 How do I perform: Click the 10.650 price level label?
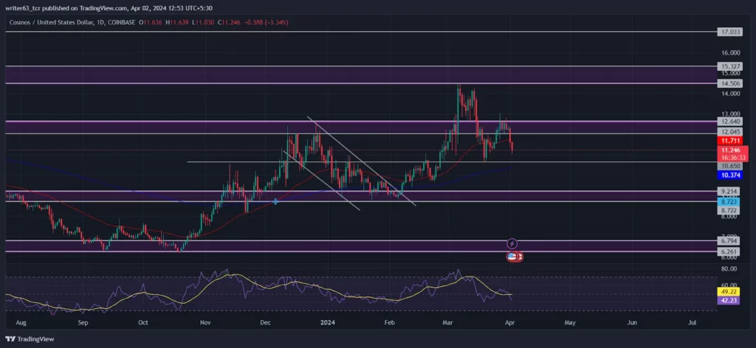pyautogui.click(x=729, y=166)
